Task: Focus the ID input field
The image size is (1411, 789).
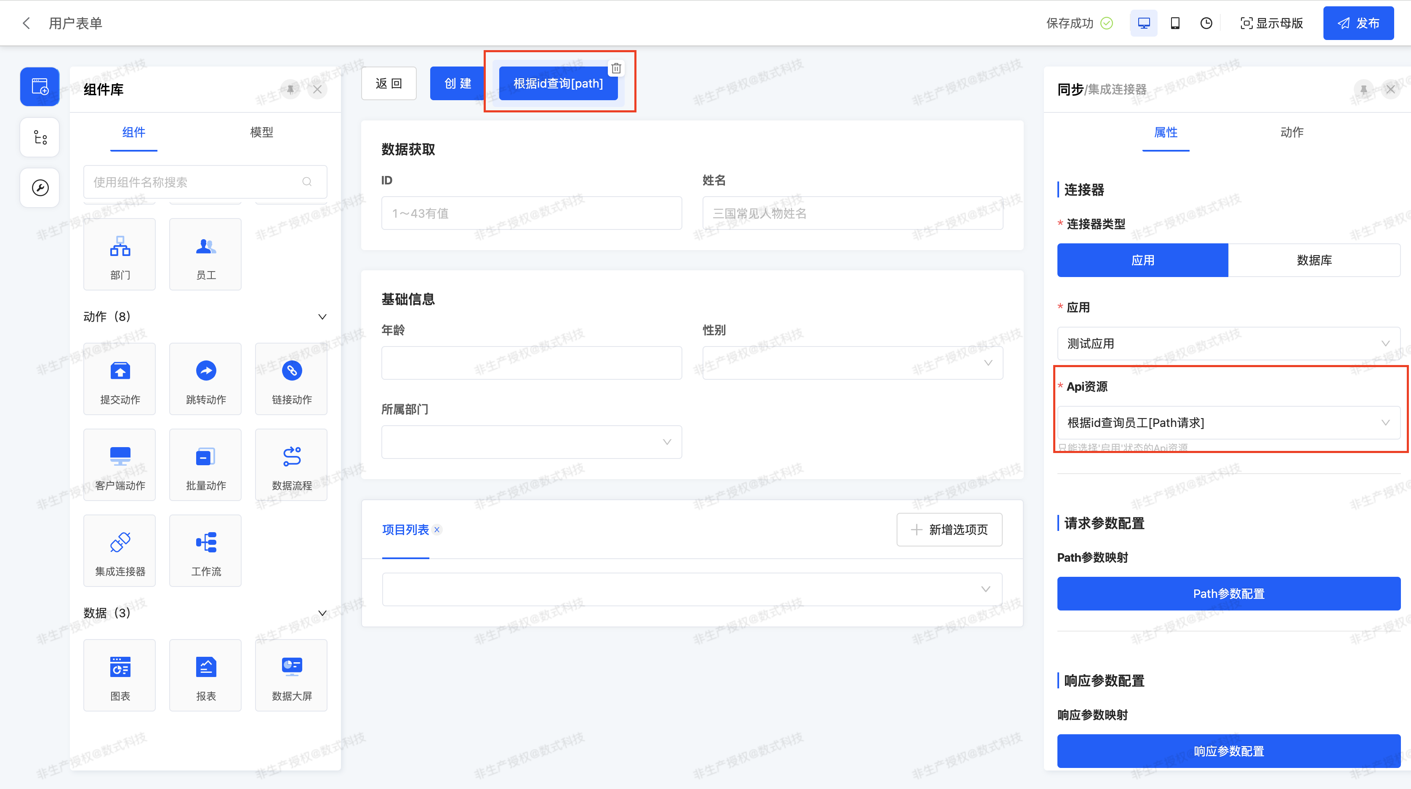Action: (x=531, y=213)
